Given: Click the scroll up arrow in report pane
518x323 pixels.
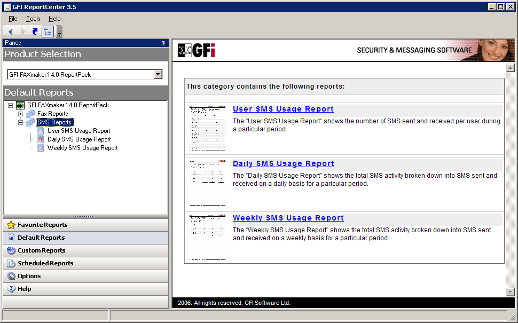Looking at the screenshot, I should coord(511,68).
